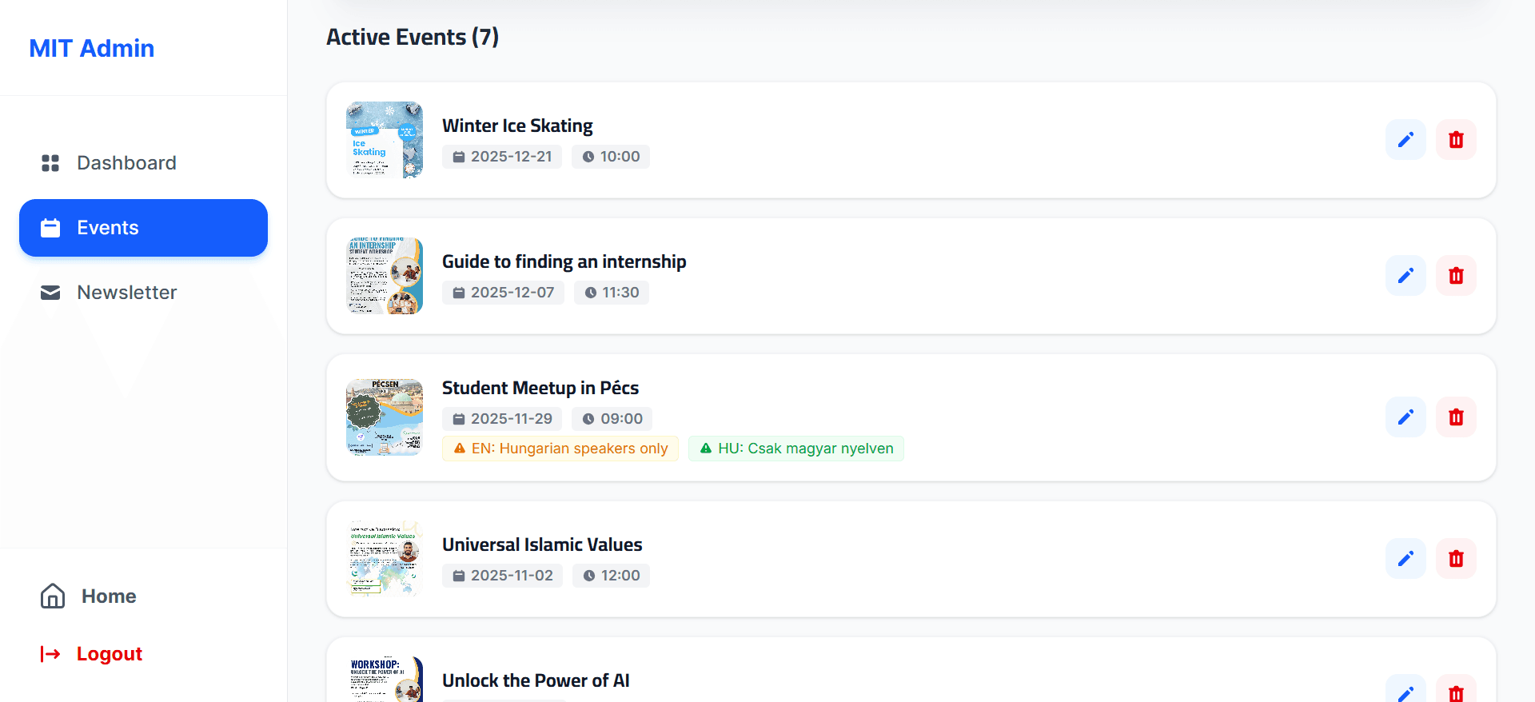
Task: Click the 2025-11-29 date badge
Action: (502, 419)
